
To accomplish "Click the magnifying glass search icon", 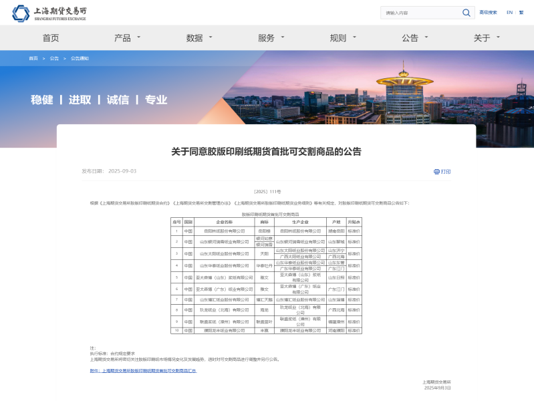I will click(x=466, y=13).
